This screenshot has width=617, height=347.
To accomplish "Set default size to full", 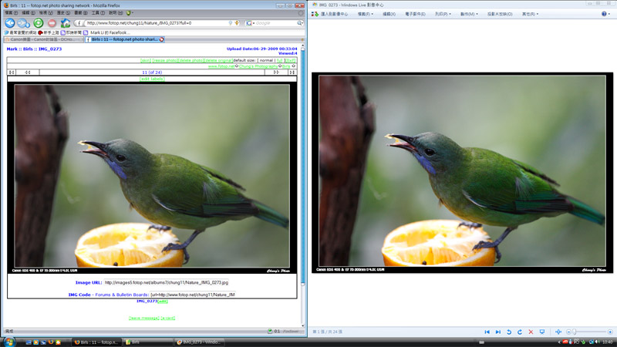I will [280, 61].
